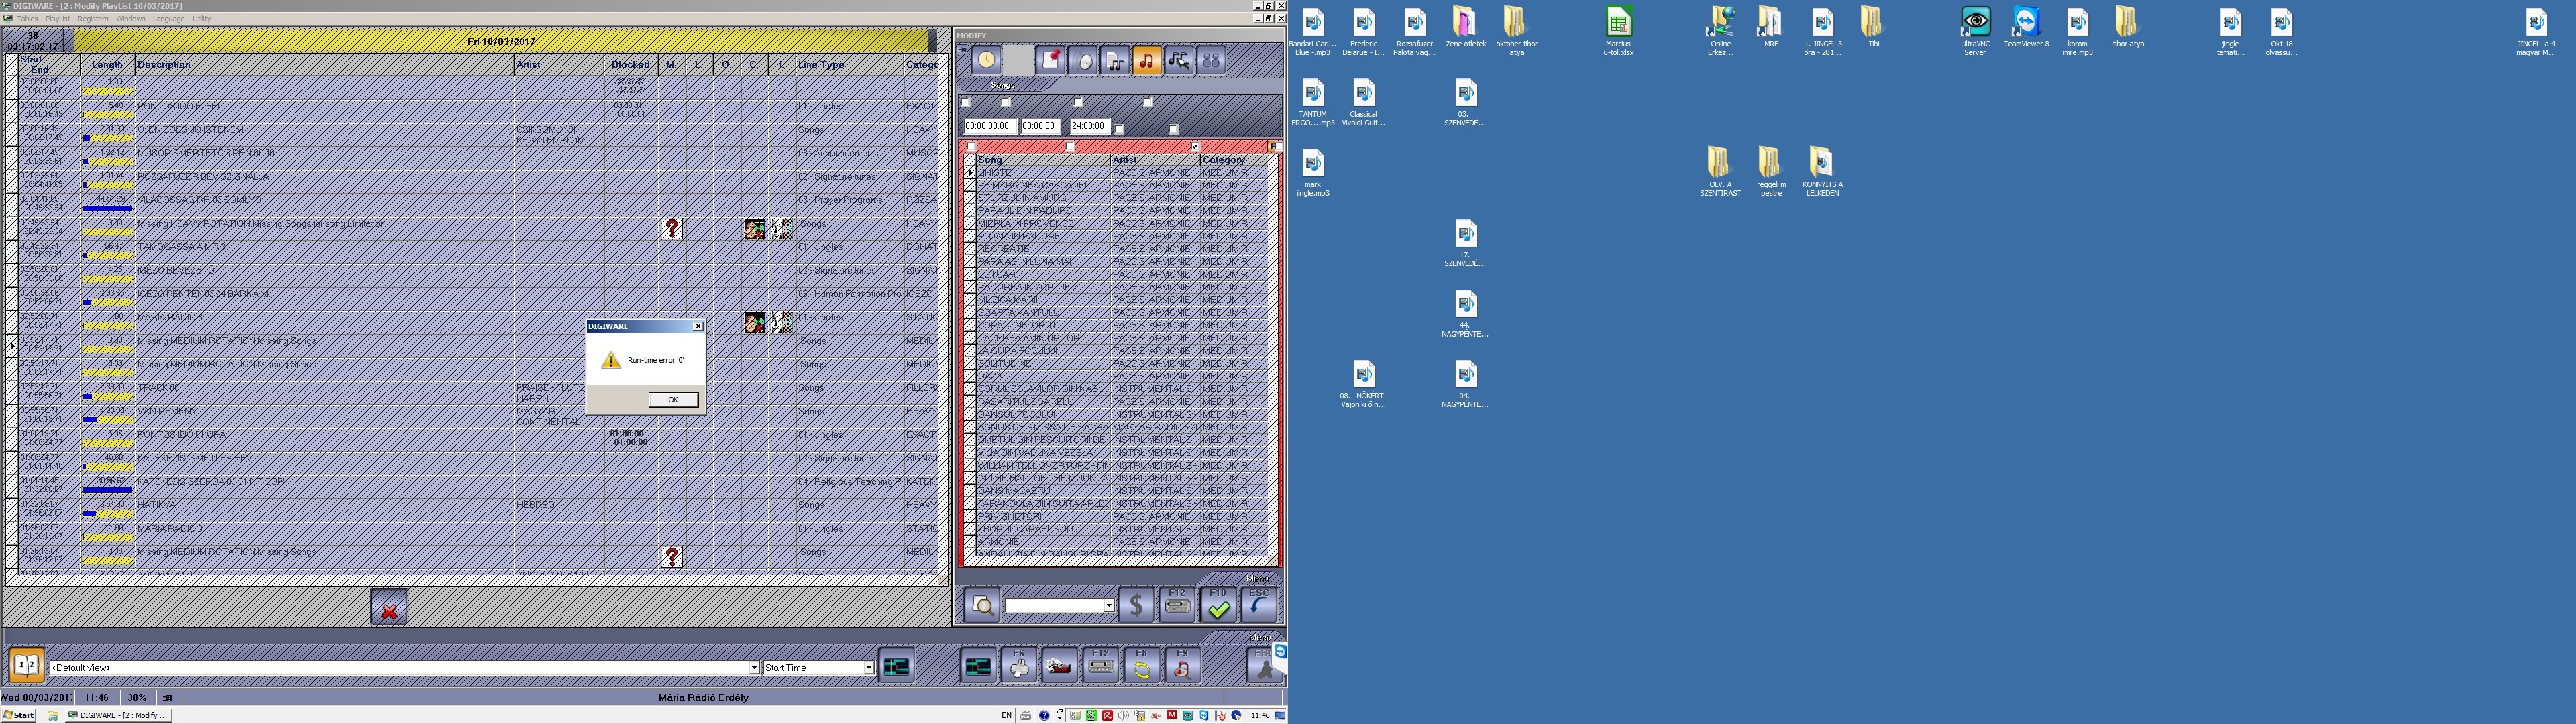Select the pinned note icon
This screenshot has height=724, width=2576.
[x=1050, y=60]
